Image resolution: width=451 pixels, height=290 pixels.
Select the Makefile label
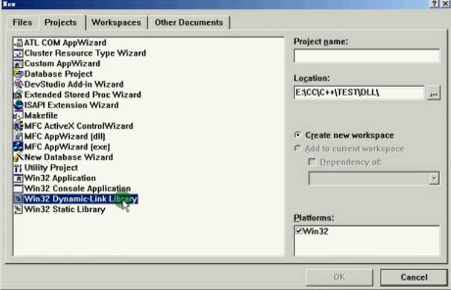pyautogui.click(x=41, y=116)
